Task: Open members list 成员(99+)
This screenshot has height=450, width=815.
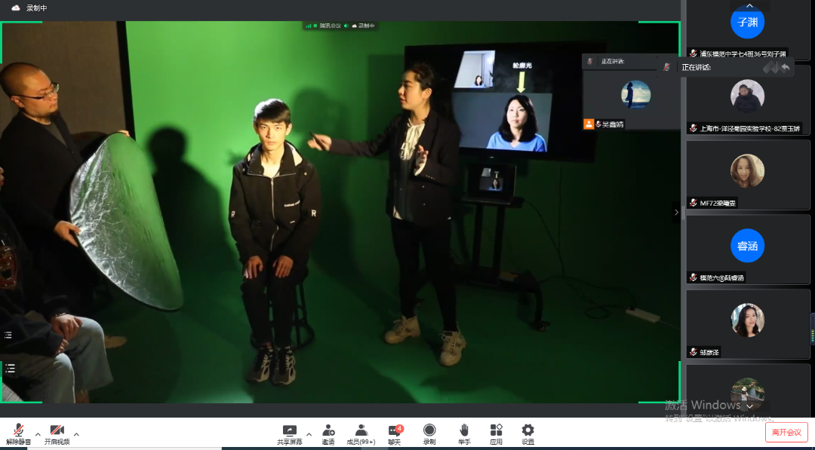Action: [361, 434]
